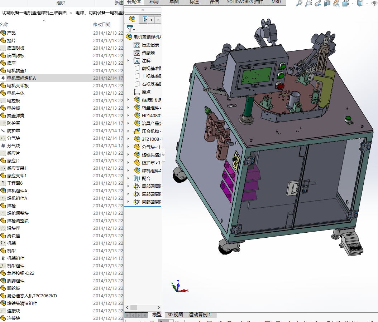Viewport: 378px width, 322px height.
Task: Select the 历史记录 history item
Action: click(x=150, y=45)
